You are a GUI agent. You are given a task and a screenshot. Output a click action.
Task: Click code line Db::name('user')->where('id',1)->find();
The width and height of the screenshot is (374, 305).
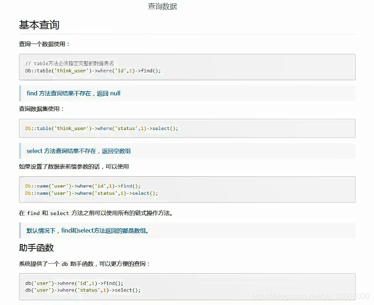(x=83, y=186)
